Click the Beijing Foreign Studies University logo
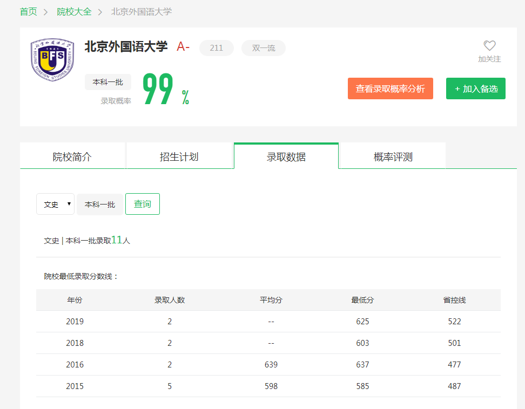This screenshot has width=525, height=409. [x=52, y=59]
